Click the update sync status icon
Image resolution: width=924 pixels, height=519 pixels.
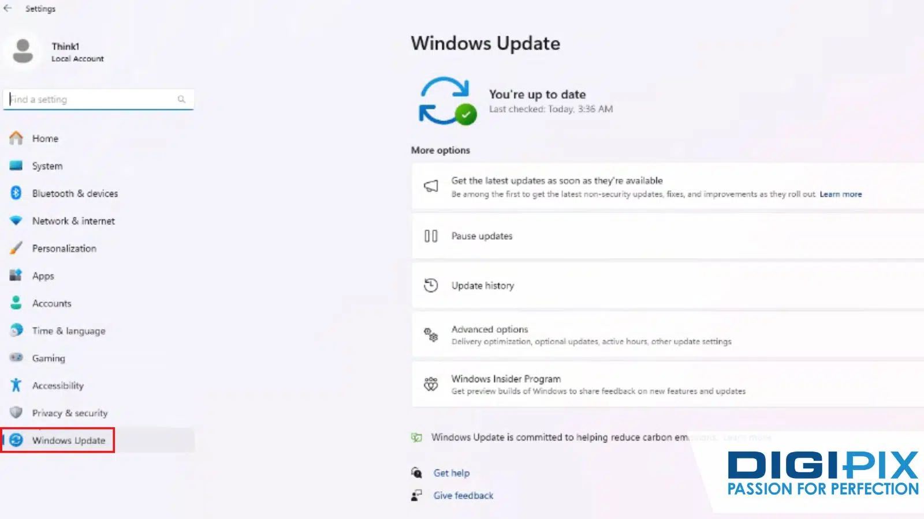tap(447, 101)
